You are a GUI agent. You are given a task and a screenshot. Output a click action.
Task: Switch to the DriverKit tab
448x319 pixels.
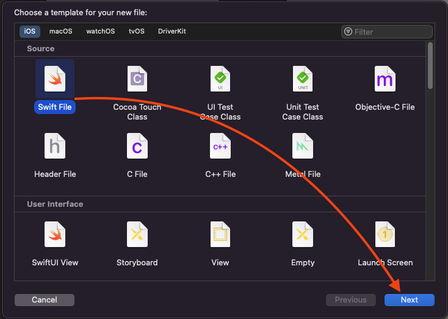pos(172,31)
